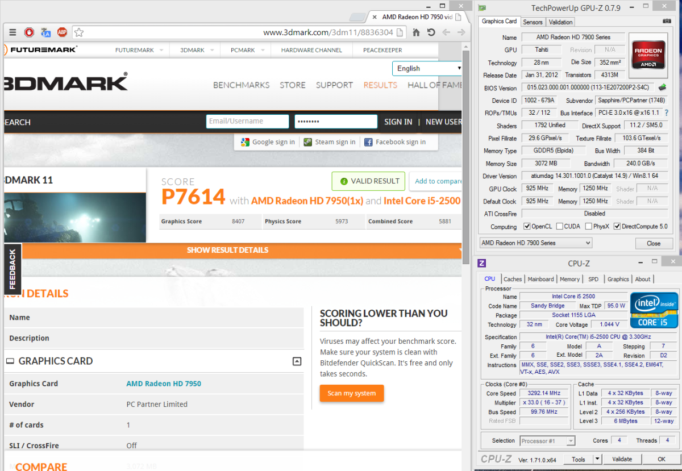Screen dimensions: 682x471
Task: Open the Results menu item
Action: 380,85
